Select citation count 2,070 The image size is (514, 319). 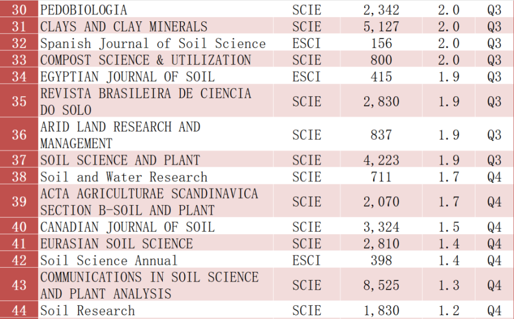click(381, 201)
